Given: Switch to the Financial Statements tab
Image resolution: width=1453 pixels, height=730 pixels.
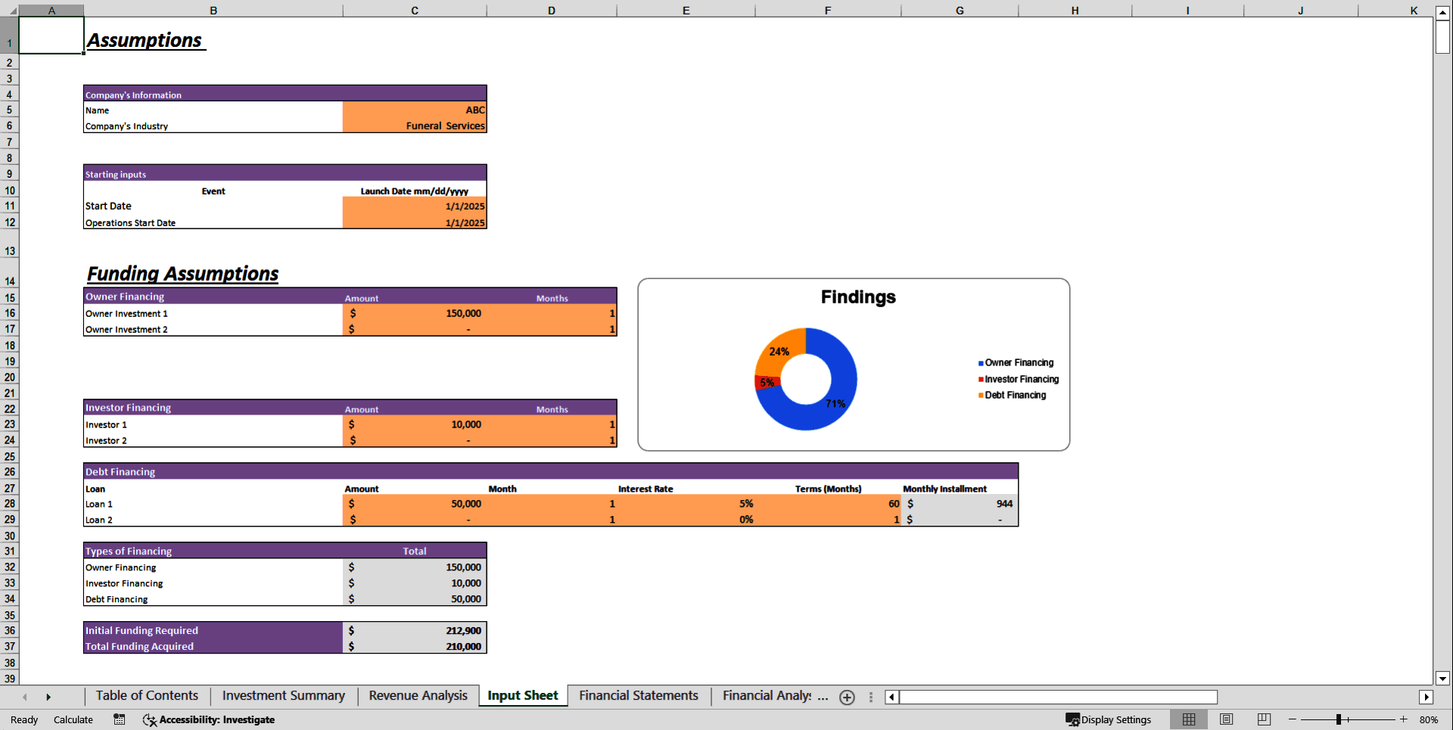Looking at the screenshot, I should [638, 695].
